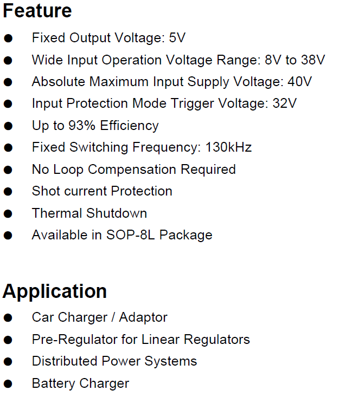Click the Available in SOP-8L Package line

coord(122,236)
